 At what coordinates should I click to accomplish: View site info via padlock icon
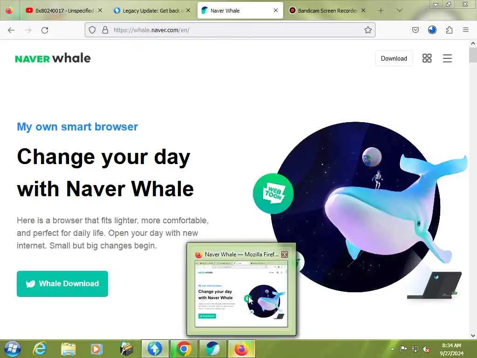tap(105, 30)
